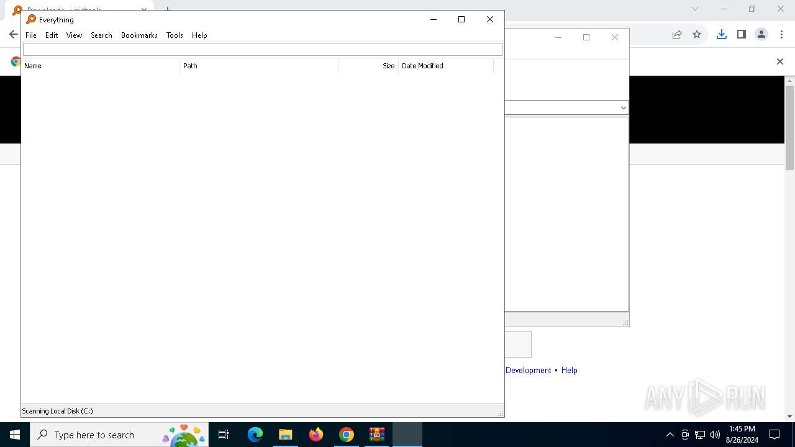This screenshot has width=795, height=447.
Task: Open Task View on taskbar
Action: [224, 435]
